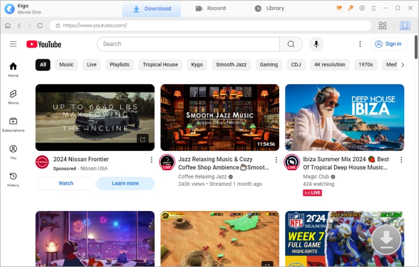The width and height of the screenshot is (419, 267).
Task: Go forward with the forward arrow
Action: pos(29,26)
